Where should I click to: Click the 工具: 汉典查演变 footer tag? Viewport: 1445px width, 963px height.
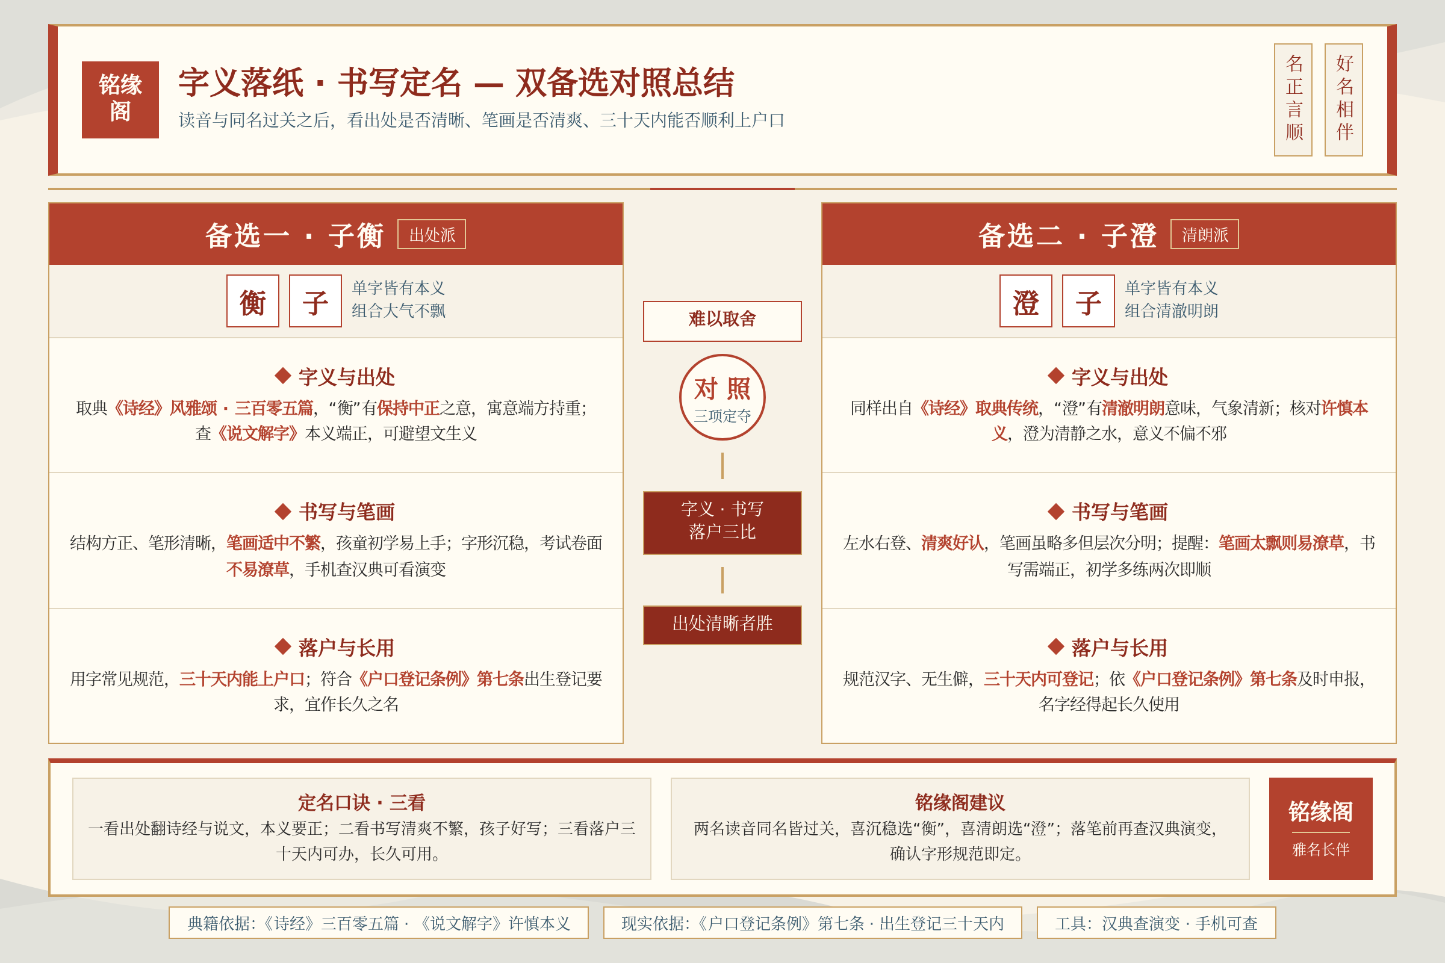click(x=1156, y=923)
